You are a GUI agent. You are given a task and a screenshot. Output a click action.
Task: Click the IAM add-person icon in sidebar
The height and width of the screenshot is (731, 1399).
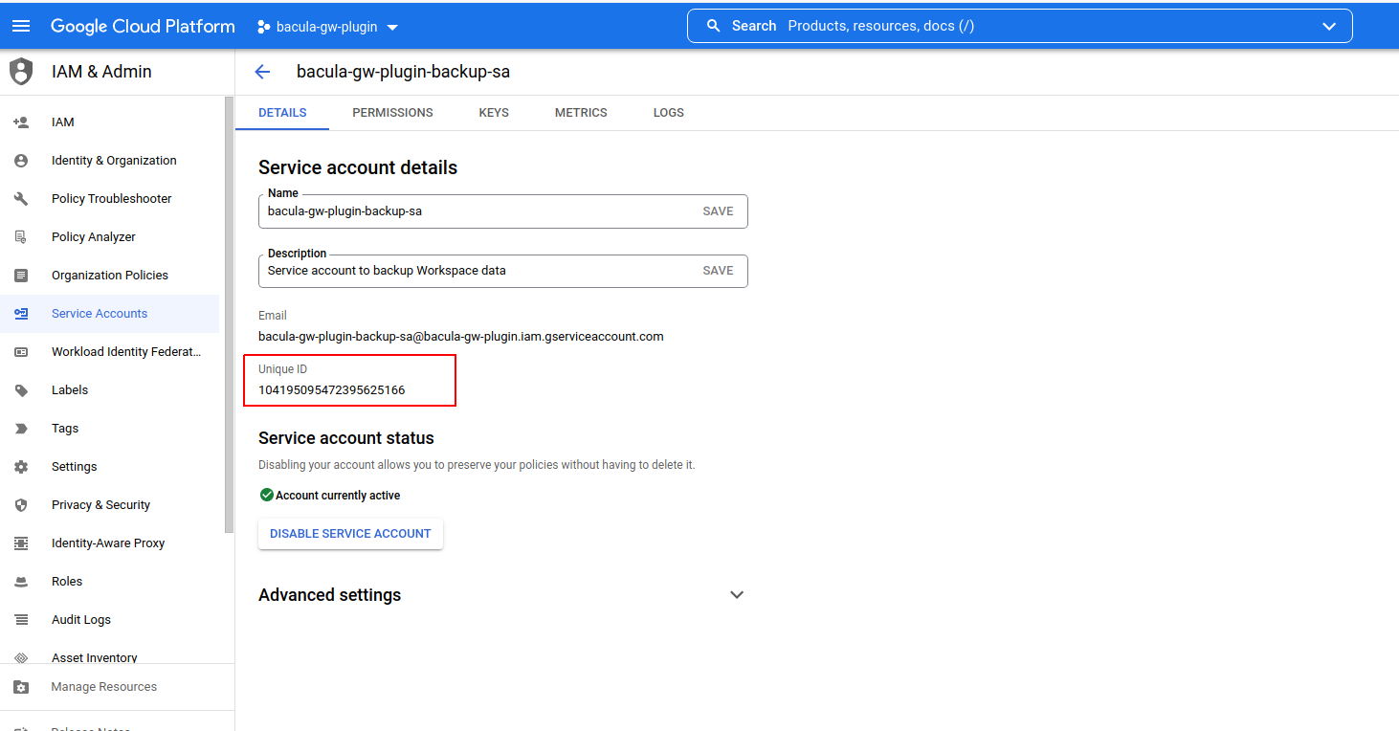pyautogui.click(x=21, y=122)
